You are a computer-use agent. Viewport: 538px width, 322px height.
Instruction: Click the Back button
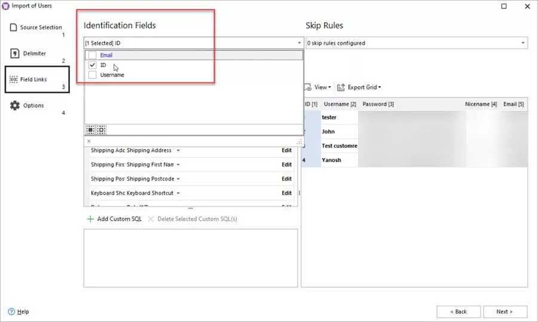tap(458, 312)
